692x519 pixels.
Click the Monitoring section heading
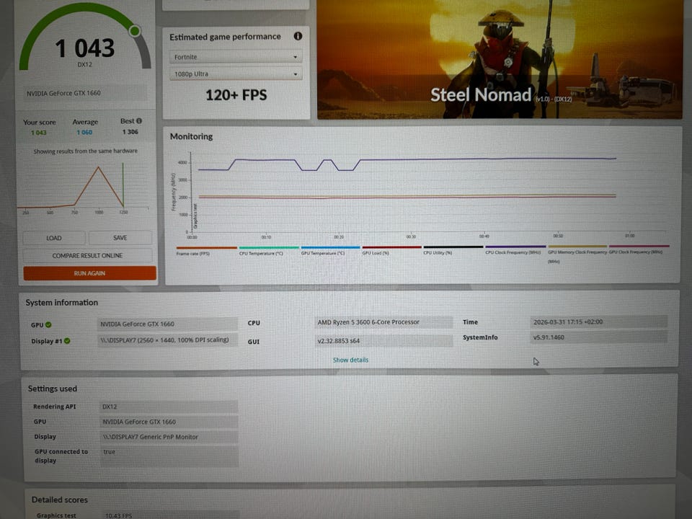click(x=191, y=136)
